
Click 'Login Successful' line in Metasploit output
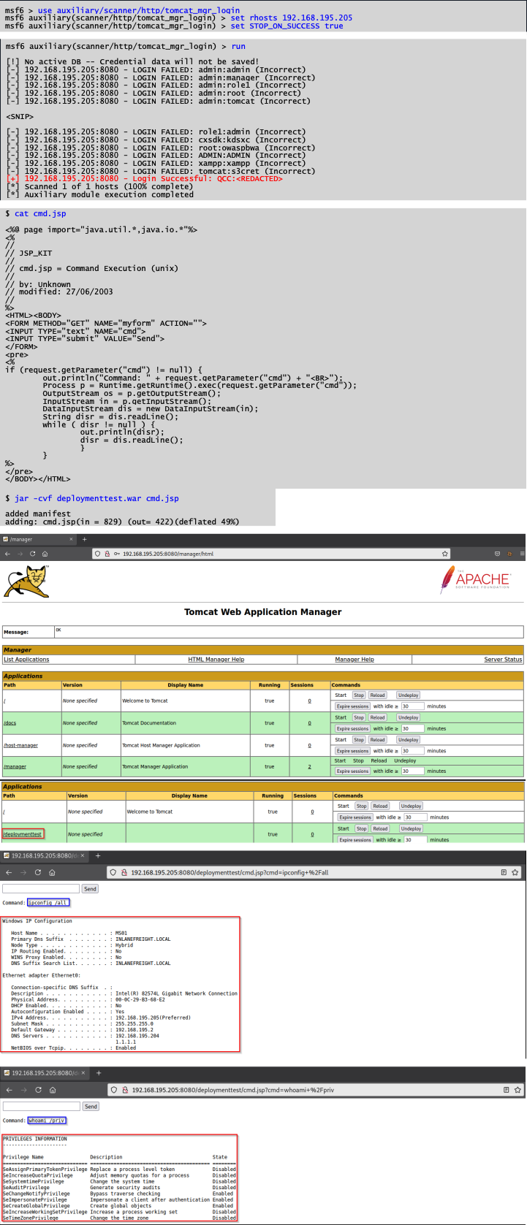tap(145, 178)
